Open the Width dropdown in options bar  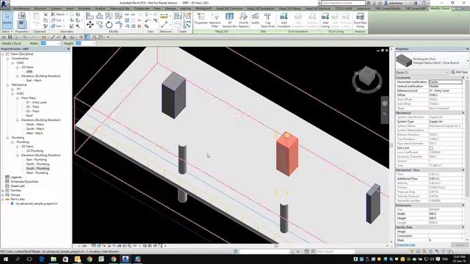[59, 43]
